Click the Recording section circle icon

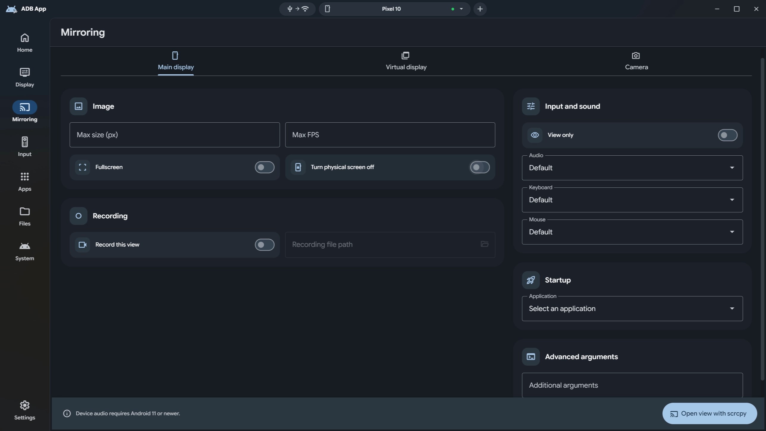78,216
